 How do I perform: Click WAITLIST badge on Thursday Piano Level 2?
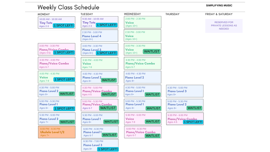pos(194,108)
